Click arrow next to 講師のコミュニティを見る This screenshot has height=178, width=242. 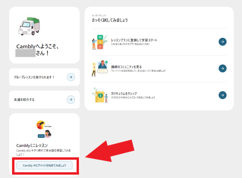tap(222, 68)
